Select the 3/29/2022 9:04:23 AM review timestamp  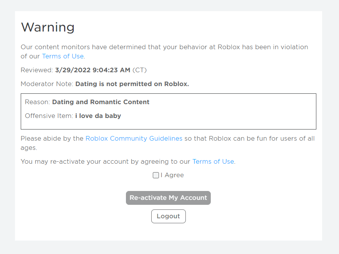93,70
